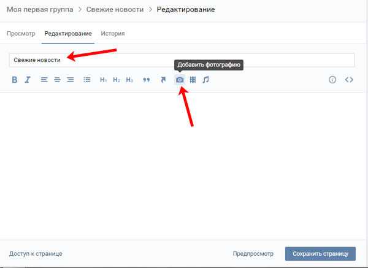Click the camera icon to add photo
The width and height of the screenshot is (368, 268).
pyautogui.click(x=180, y=80)
